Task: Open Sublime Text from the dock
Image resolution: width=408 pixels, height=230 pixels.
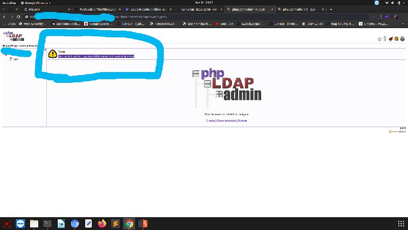Action: [x=116, y=223]
